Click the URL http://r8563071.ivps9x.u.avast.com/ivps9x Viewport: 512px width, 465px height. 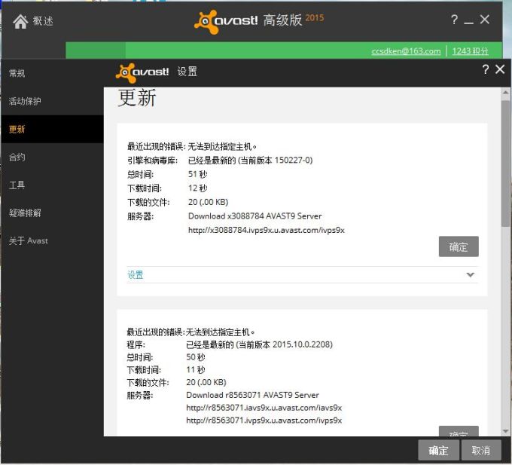click(264, 421)
